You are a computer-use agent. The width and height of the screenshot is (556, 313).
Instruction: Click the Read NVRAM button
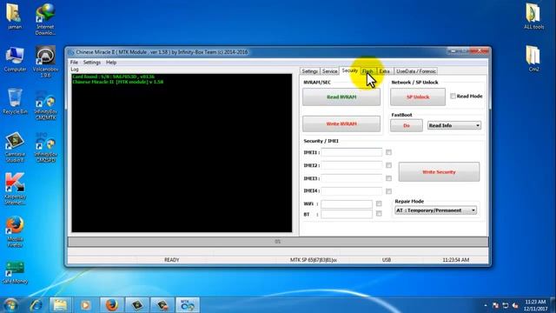pyautogui.click(x=341, y=97)
